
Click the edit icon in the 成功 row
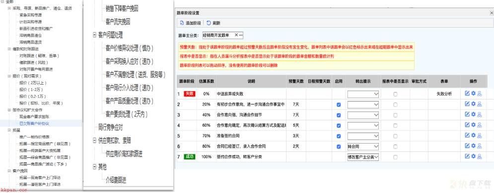pos(467,156)
